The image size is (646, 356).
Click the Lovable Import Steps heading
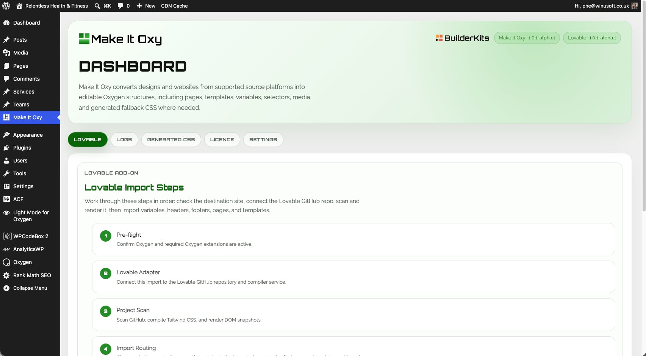(x=134, y=187)
